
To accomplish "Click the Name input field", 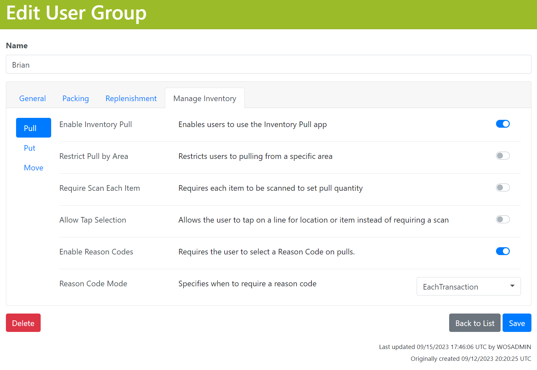I will tap(268, 64).
